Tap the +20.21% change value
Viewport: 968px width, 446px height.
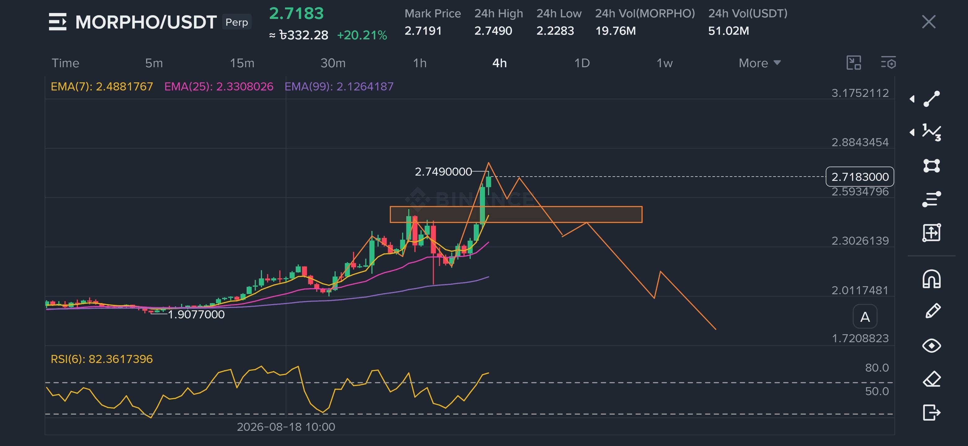click(362, 35)
